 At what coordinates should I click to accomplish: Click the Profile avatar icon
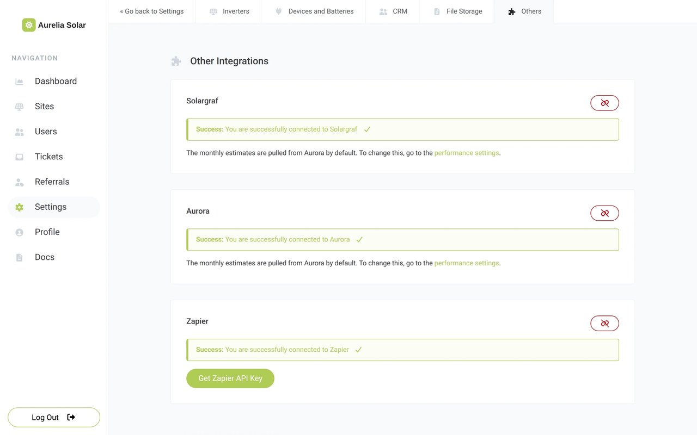click(x=20, y=232)
